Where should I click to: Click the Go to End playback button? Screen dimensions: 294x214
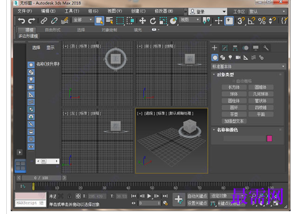pos(165,196)
